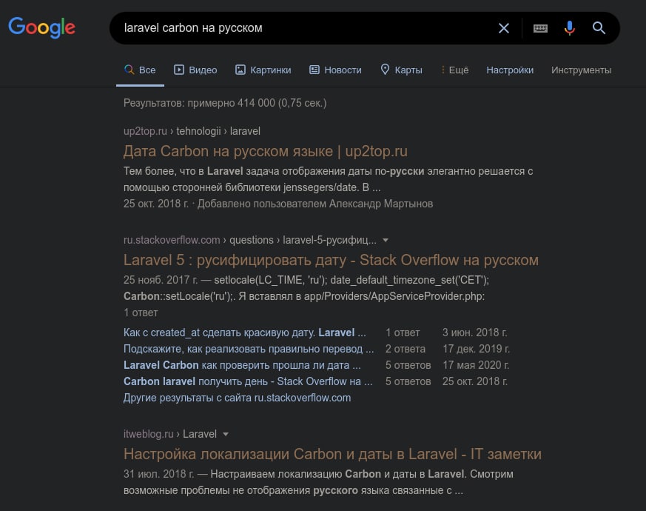This screenshot has width=646, height=511.
Task: Clear the search query with the X icon
Action: [x=503, y=28]
